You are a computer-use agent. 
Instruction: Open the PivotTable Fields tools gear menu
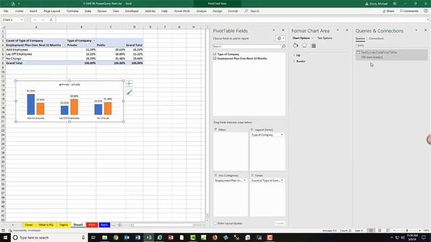[281, 38]
